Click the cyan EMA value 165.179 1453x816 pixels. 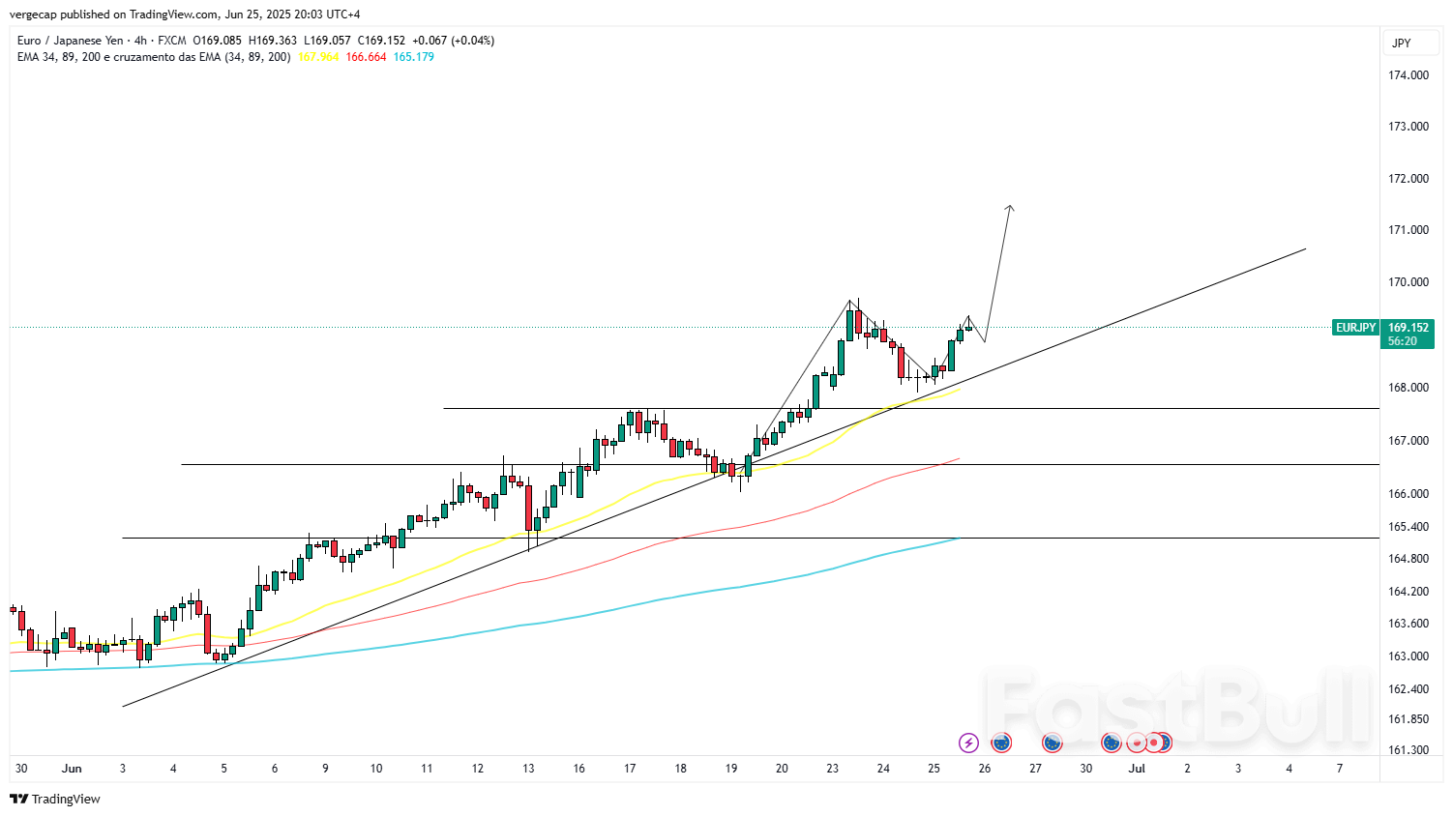[413, 57]
